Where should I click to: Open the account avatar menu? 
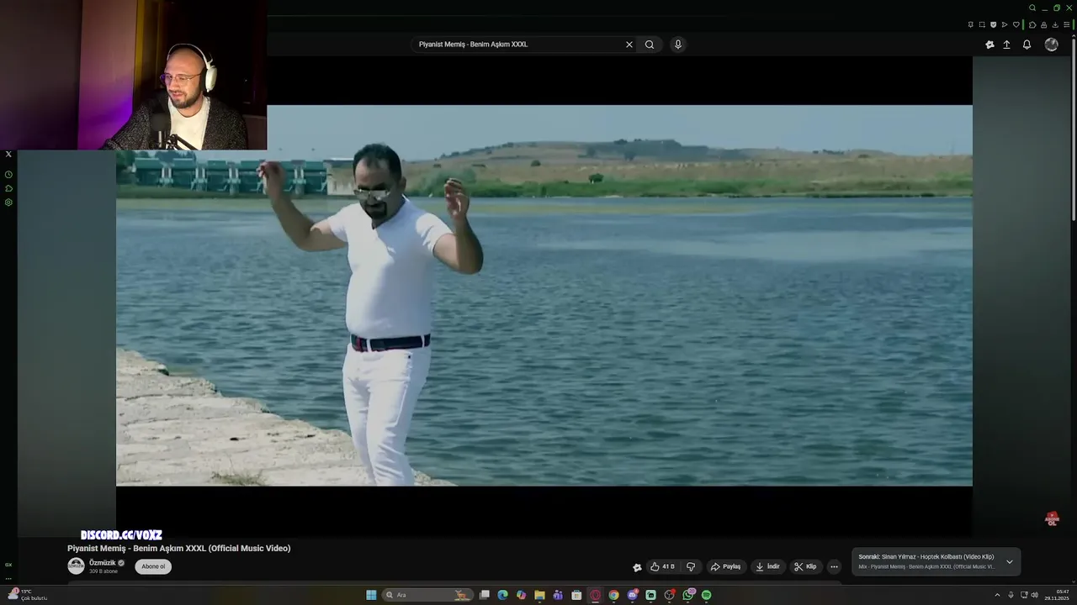[1051, 45]
